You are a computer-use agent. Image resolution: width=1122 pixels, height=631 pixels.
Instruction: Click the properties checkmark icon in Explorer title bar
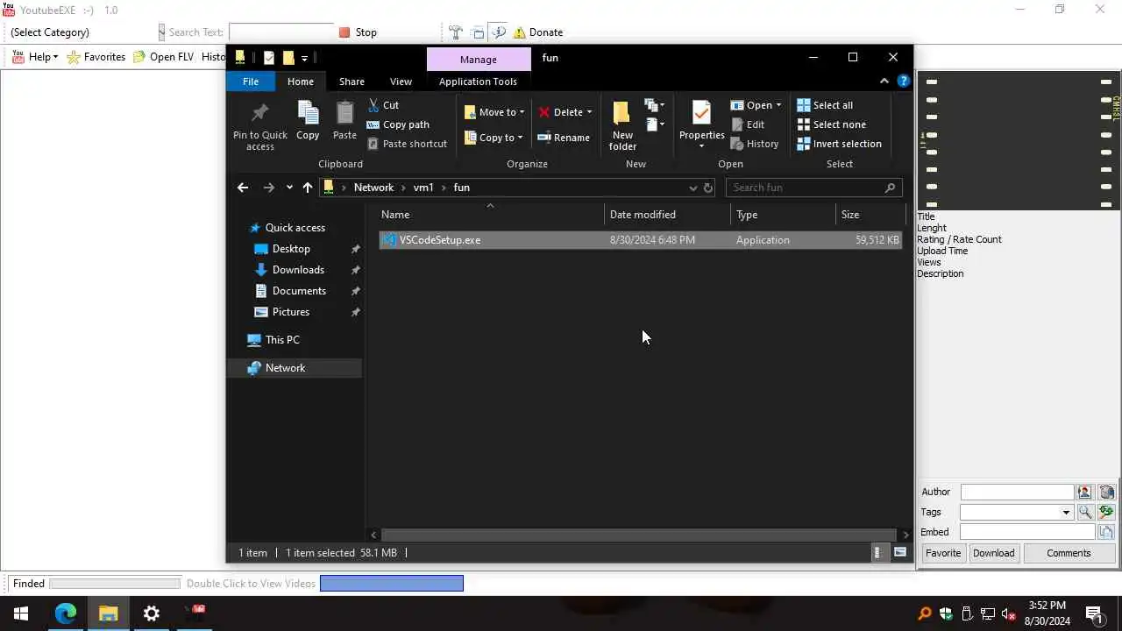[269, 58]
